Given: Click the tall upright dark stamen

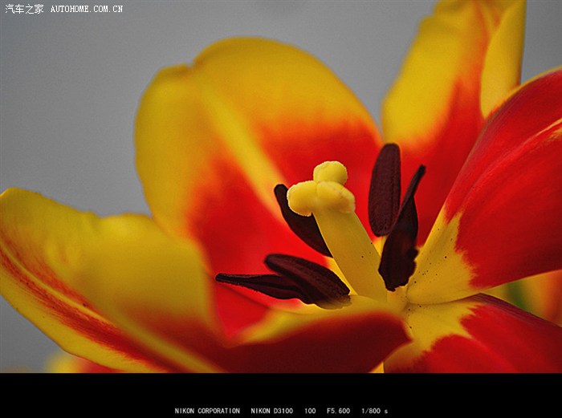Looking at the screenshot, I should (385, 189).
